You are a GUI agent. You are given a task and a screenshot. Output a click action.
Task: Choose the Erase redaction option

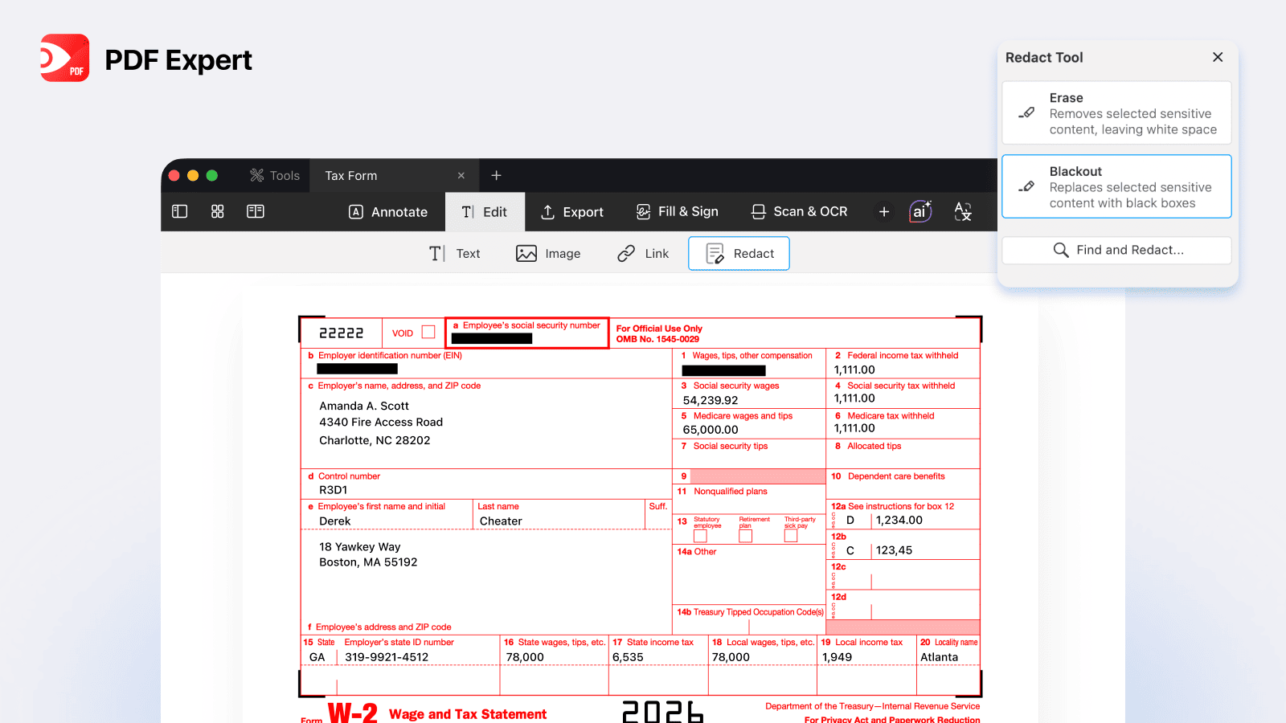[1116, 113]
